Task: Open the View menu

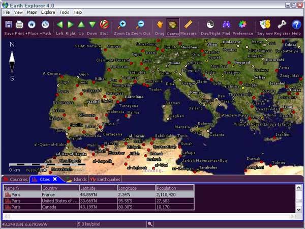Action: (18, 12)
